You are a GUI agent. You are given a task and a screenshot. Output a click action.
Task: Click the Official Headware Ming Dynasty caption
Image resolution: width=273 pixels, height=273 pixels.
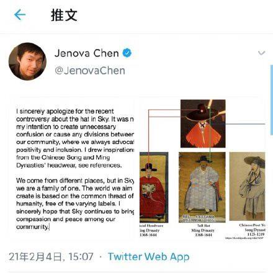151,230
